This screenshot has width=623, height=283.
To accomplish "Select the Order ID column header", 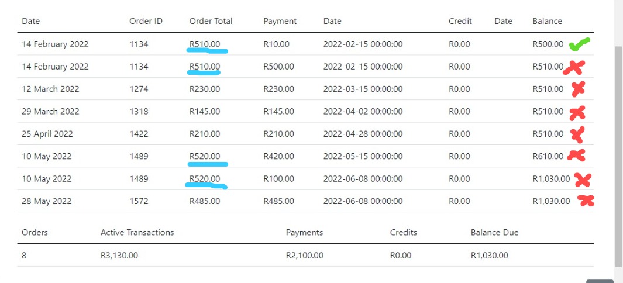I will click(x=146, y=21).
